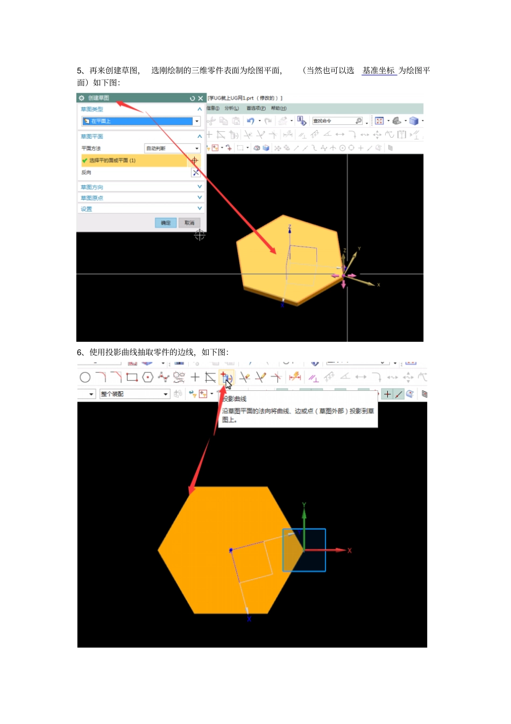Select the 选择平的面或平面 (1) row
This screenshot has width=511, height=724.
coord(133,160)
